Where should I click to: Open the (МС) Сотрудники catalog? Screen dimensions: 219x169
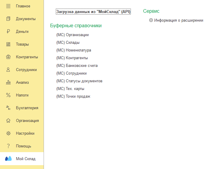pos(72,73)
